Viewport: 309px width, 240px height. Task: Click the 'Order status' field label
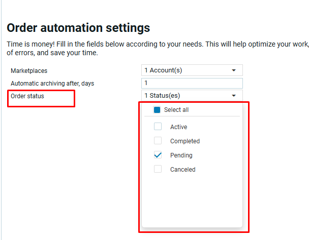pos(27,96)
